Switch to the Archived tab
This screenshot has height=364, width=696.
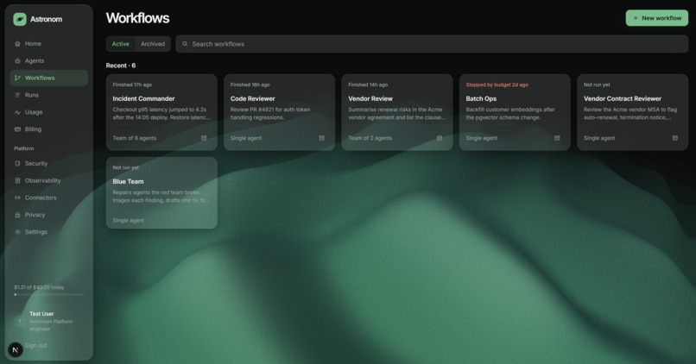click(x=153, y=44)
